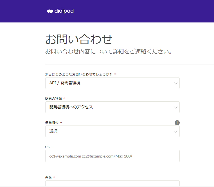
Task: Click the 件名 field label
Action: (x=48, y=177)
